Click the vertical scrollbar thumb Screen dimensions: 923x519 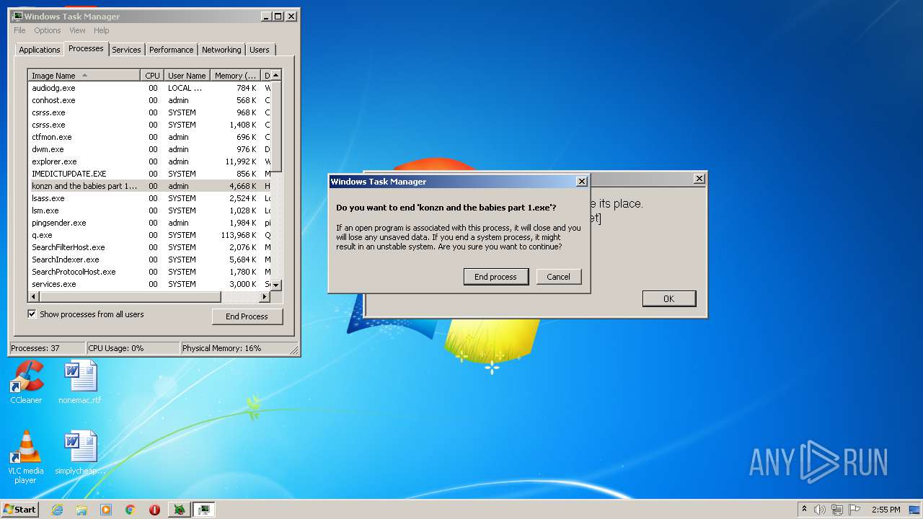click(276, 126)
